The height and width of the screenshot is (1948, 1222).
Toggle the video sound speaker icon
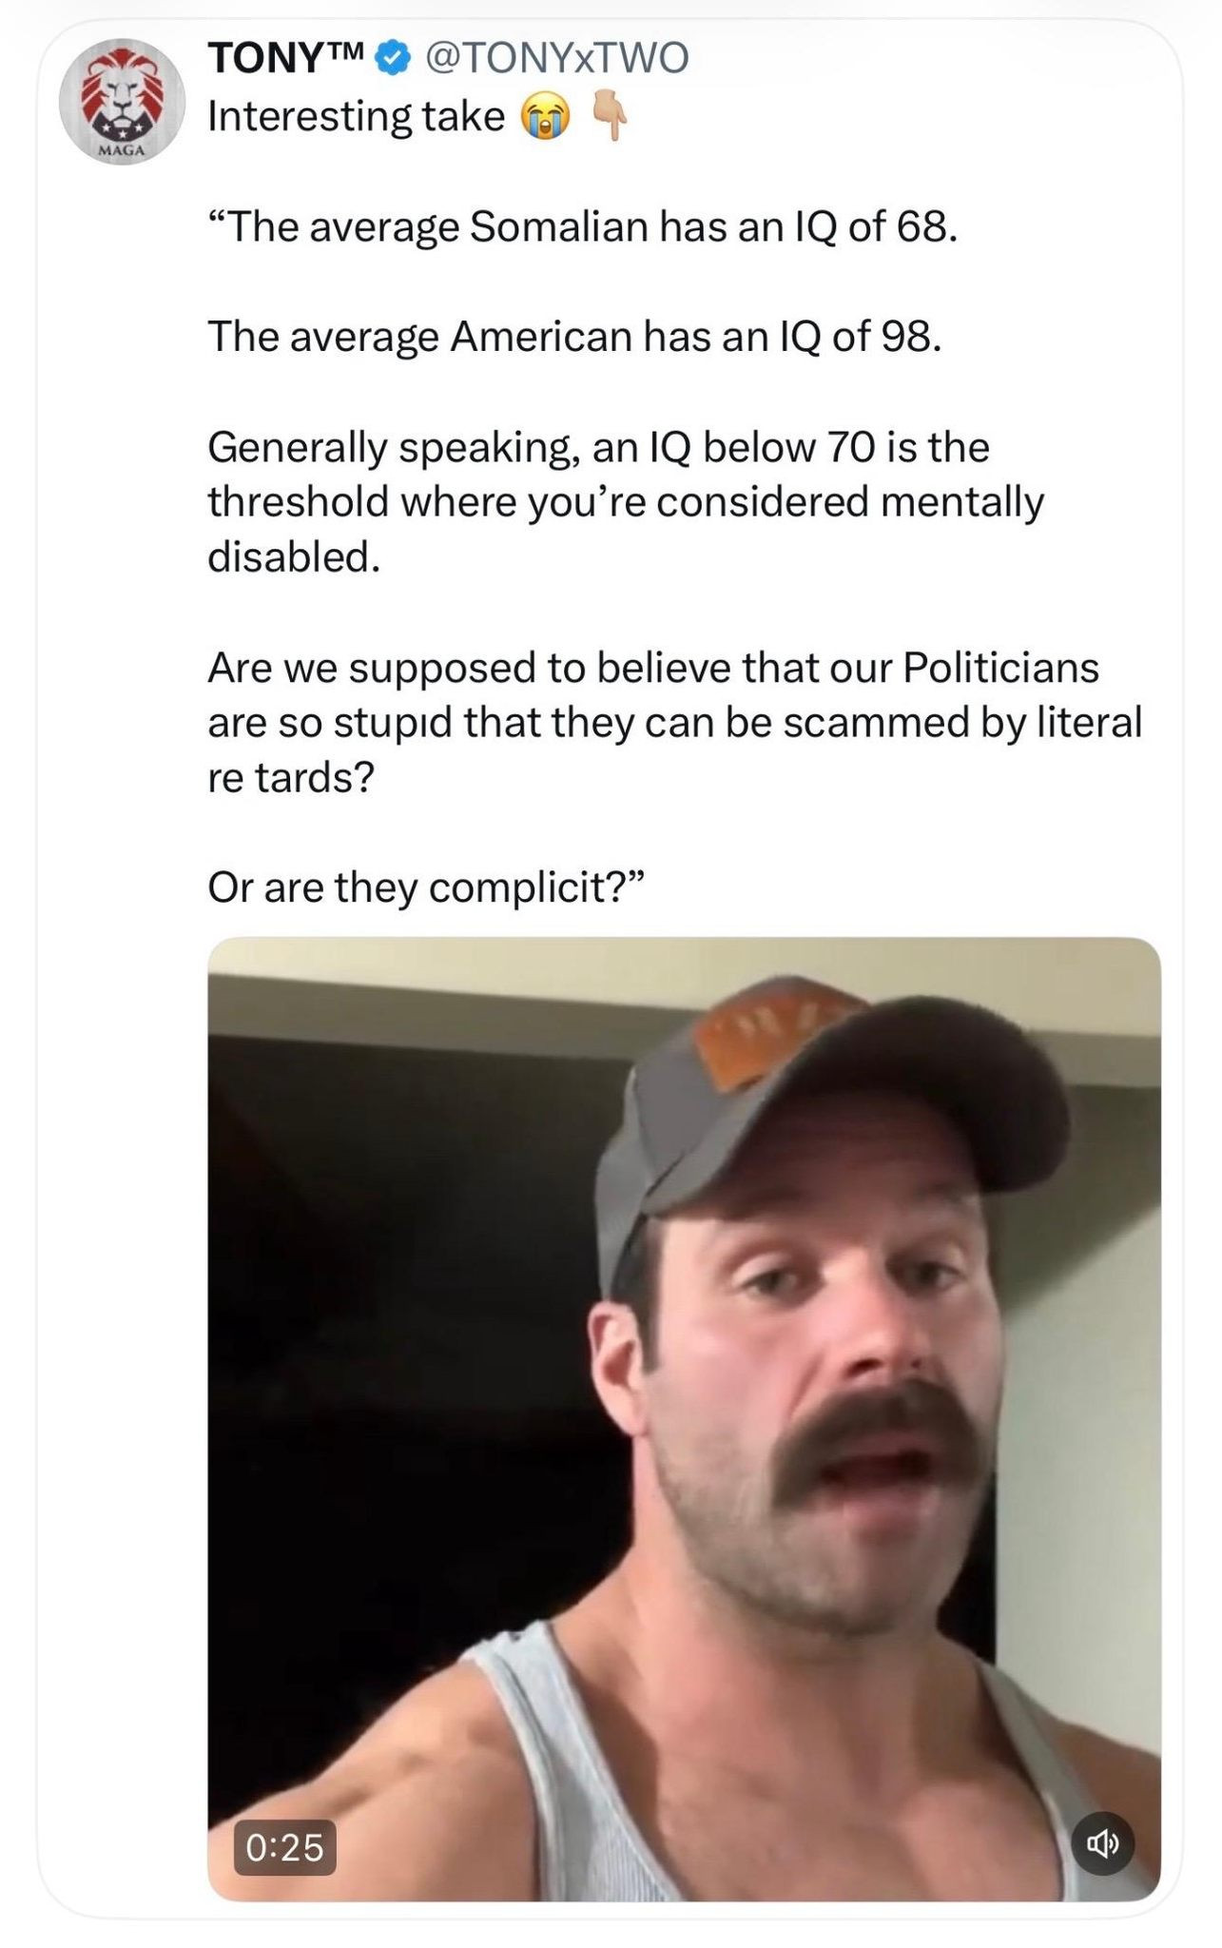[1103, 1844]
